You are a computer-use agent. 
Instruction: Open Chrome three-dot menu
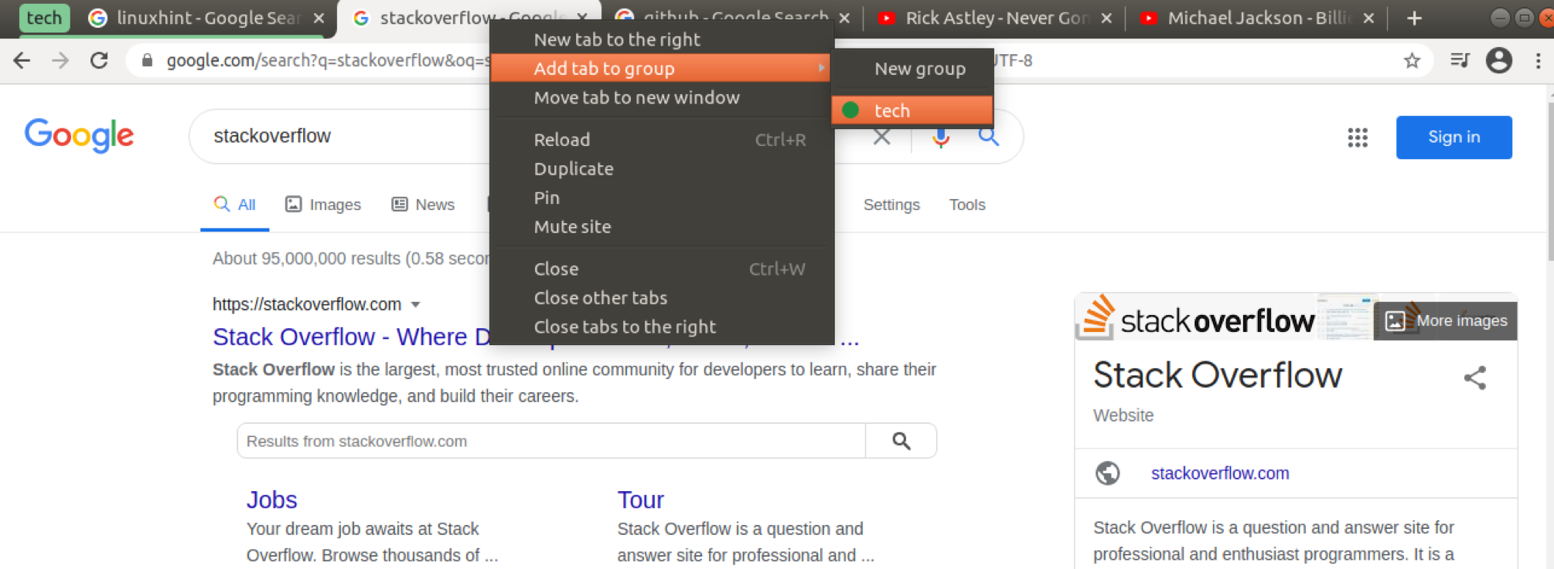pos(1538,60)
